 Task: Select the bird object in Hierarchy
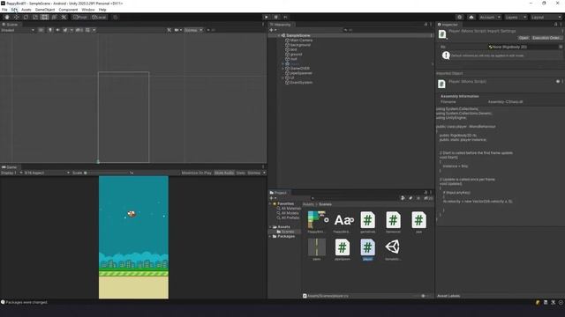click(293, 49)
